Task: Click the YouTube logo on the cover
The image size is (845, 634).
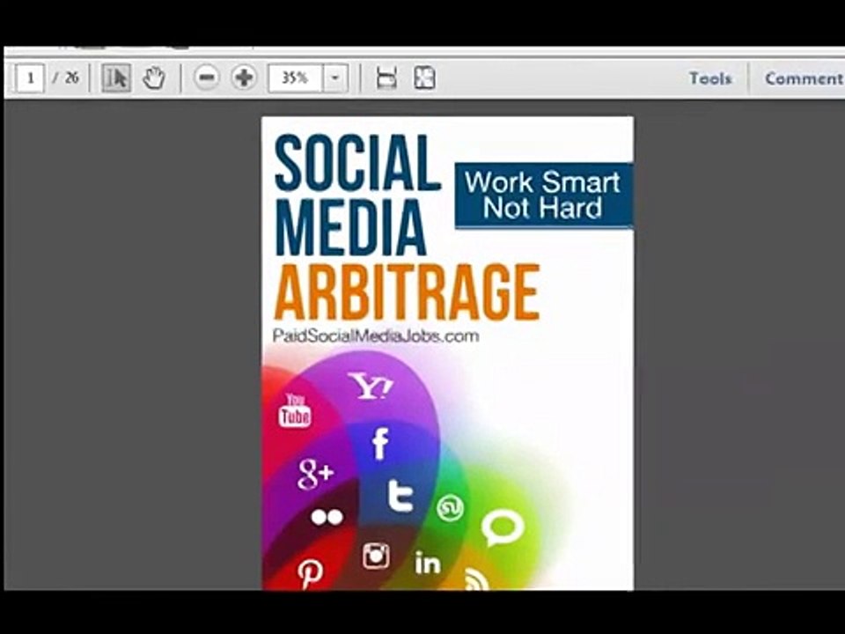Action: coord(295,411)
